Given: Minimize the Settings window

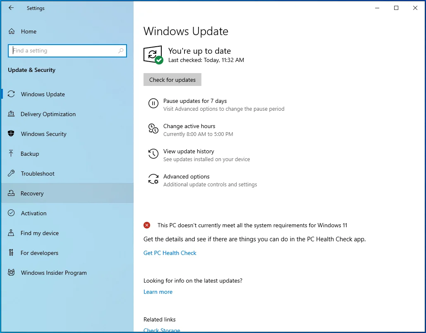Looking at the screenshot, I should 377,8.
